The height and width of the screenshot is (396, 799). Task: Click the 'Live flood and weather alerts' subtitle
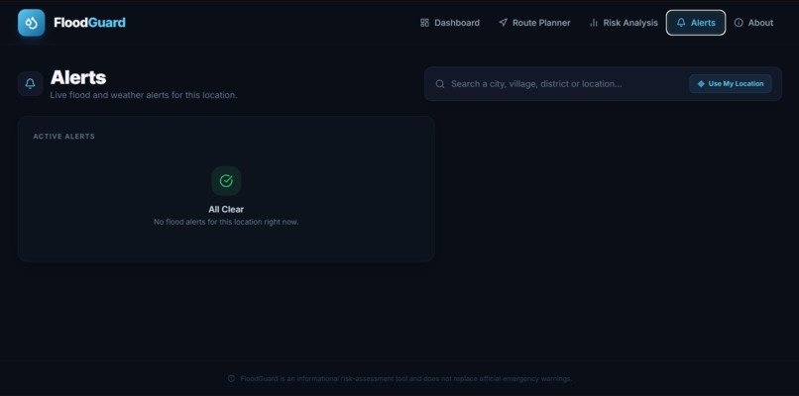tap(144, 95)
